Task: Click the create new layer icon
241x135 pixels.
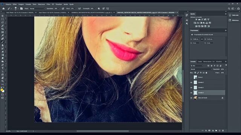Action: (x=220, y=130)
